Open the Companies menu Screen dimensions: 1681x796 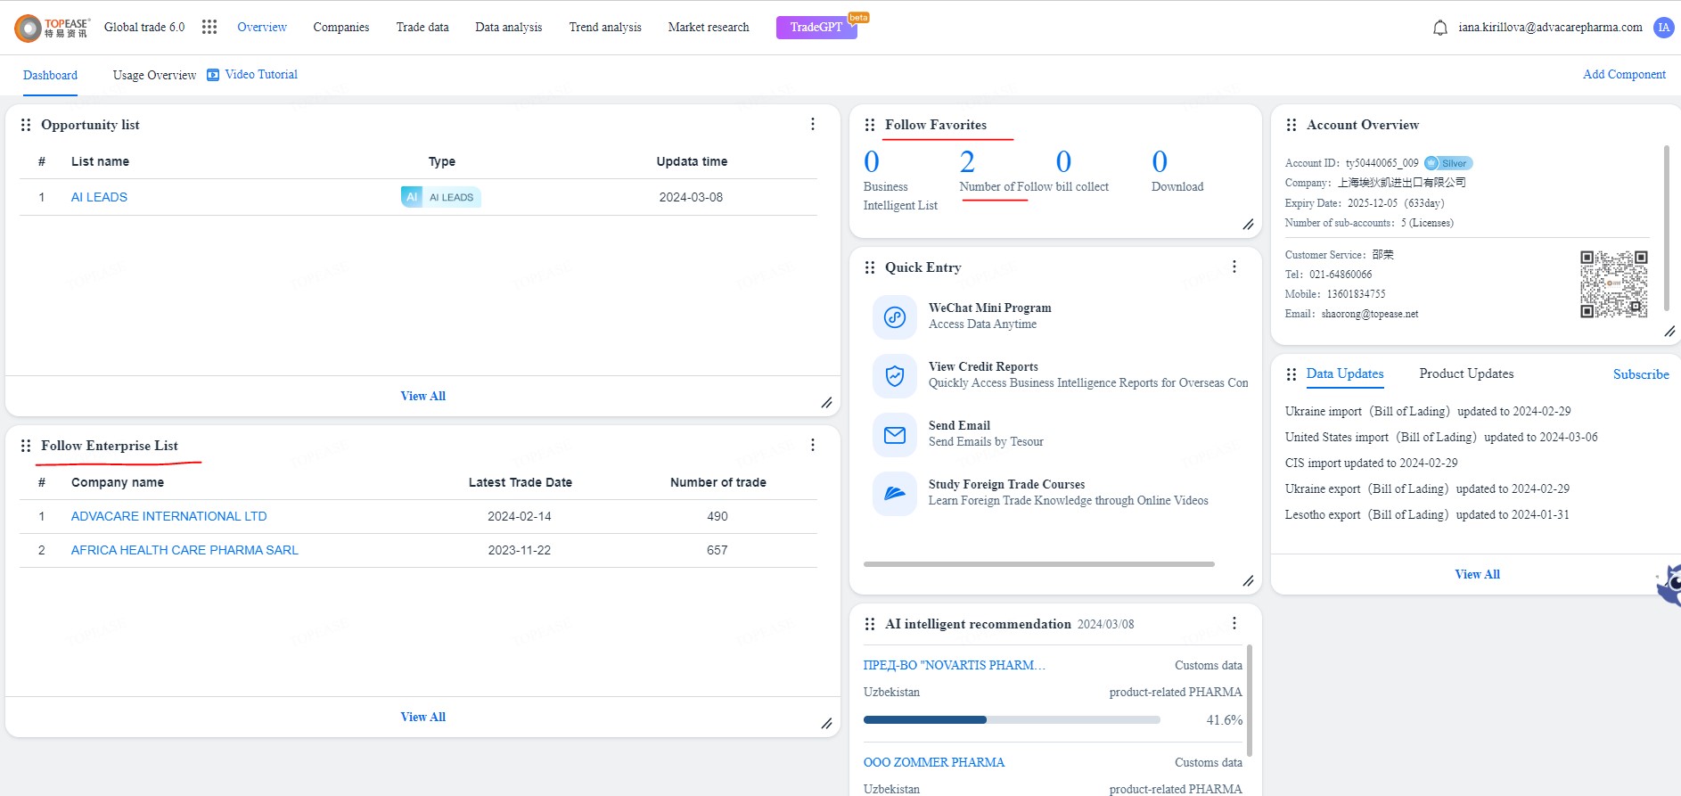tap(341, 28)
